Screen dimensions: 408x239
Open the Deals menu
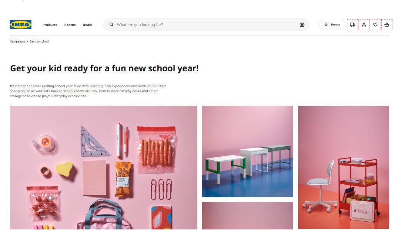(87, 25)
